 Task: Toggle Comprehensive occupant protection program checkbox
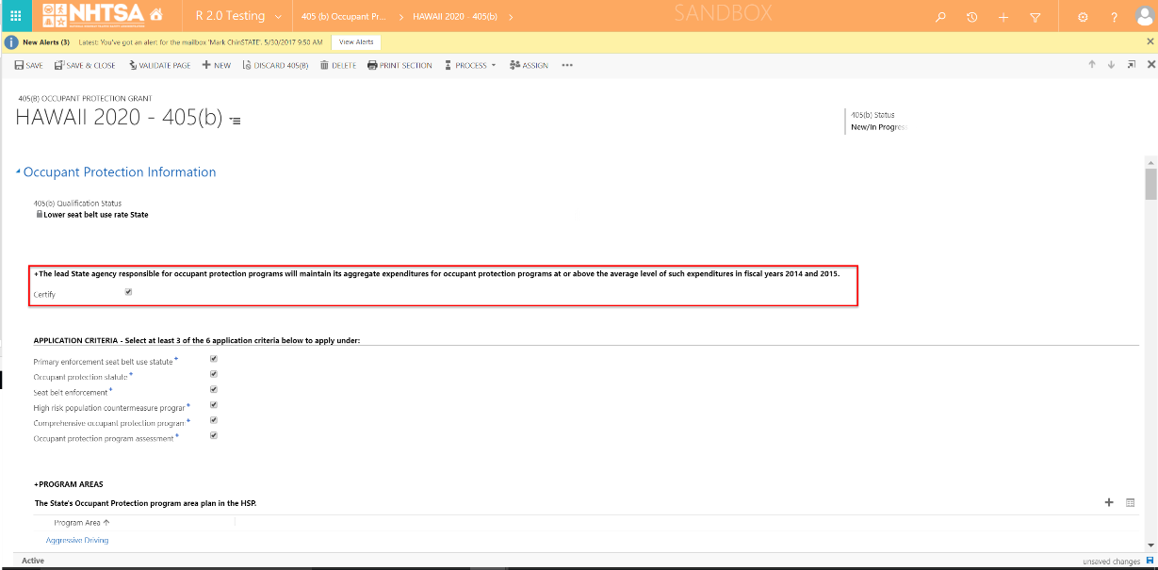(214, 420)
